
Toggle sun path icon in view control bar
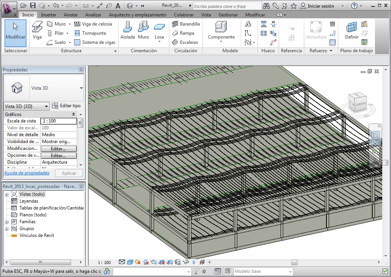coord(138,263)
